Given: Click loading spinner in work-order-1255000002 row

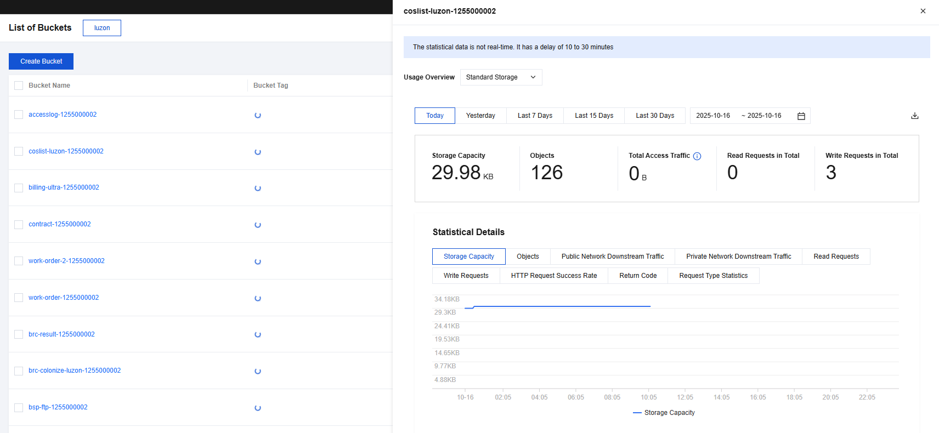Looking at the screenshot, I should point(258,298).
